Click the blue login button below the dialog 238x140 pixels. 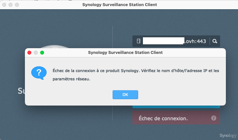[176, 107]
